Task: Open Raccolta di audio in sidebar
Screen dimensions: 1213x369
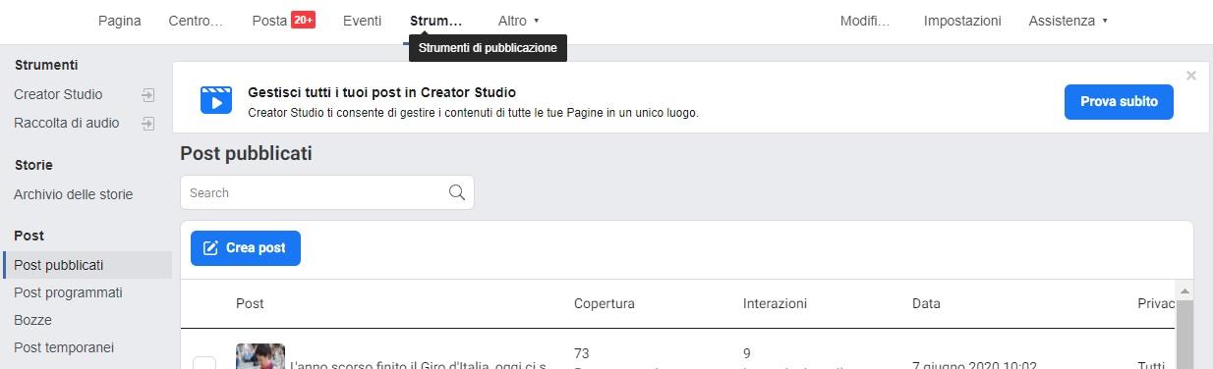Action: tap(67, 124)
